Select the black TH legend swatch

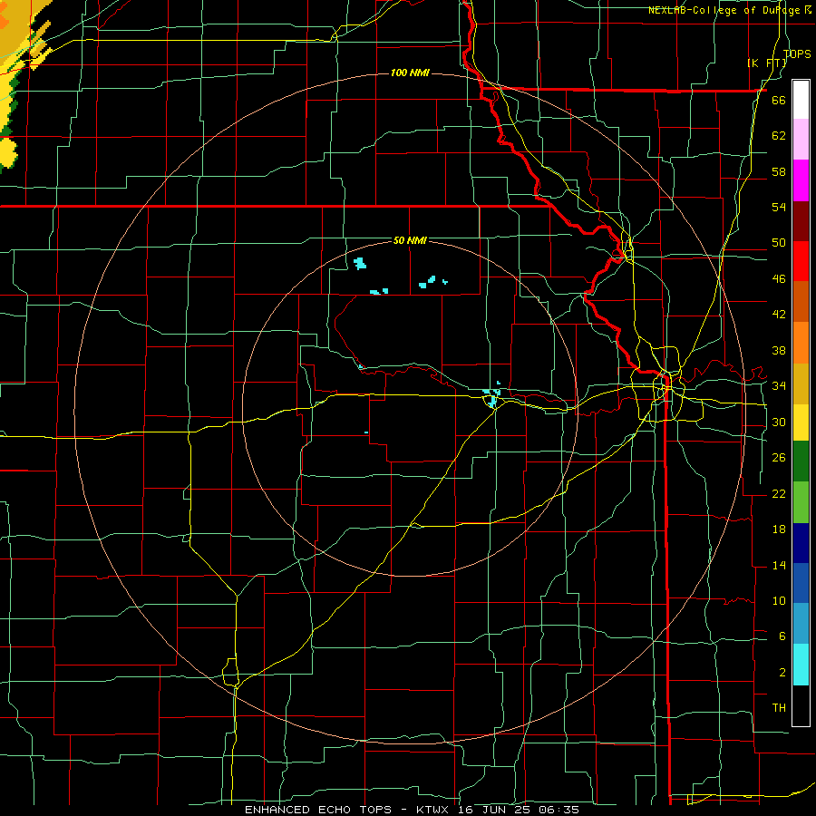pyautogui.click(x=801, y=705)
